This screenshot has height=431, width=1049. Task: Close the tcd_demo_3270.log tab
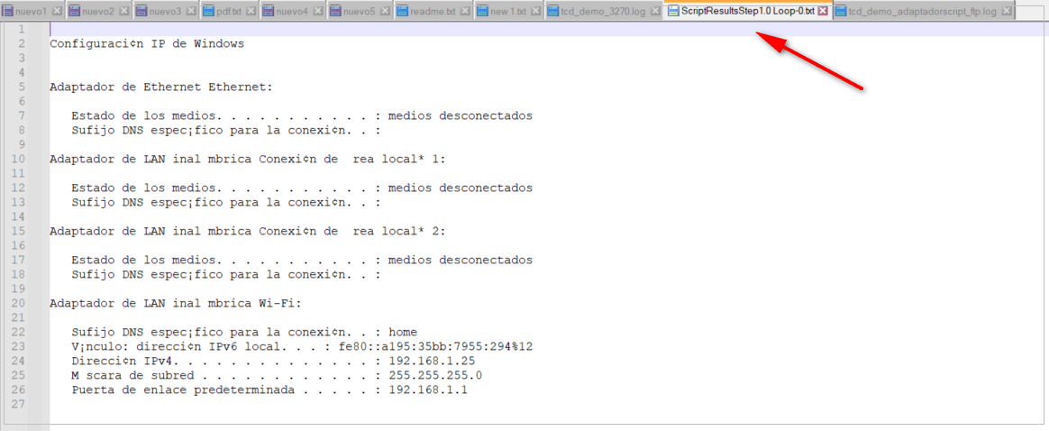(x=655, y=12)
